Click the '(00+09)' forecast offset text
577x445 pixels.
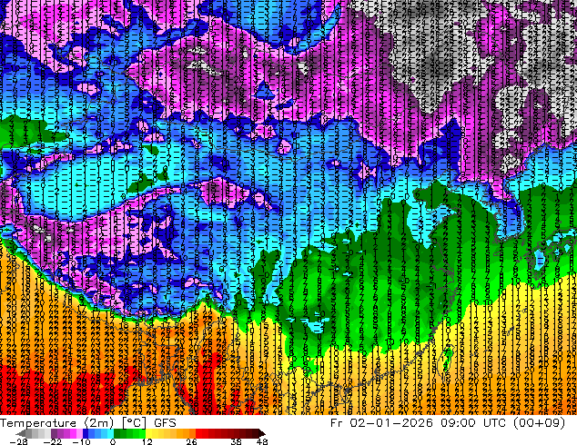[x=541, y=422]
